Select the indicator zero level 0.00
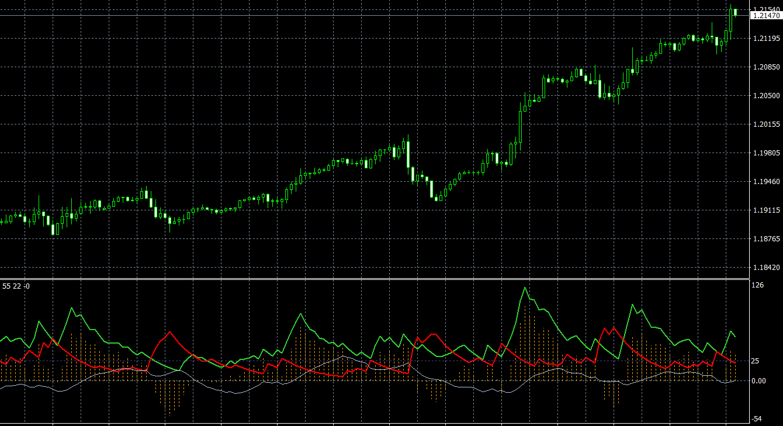Screen dimensions: 783x426 (x=758, y=381)
